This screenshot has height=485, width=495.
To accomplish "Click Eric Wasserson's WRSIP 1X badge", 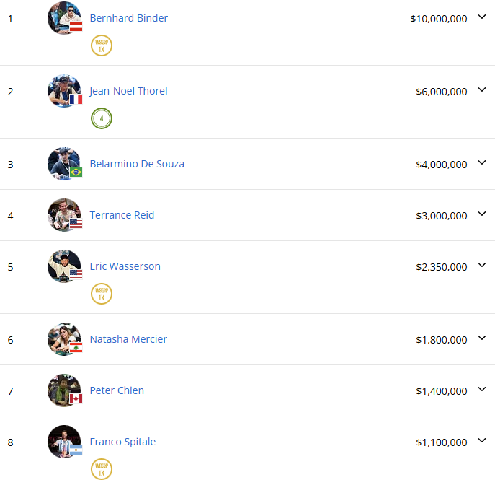I will tap(102, 294).
